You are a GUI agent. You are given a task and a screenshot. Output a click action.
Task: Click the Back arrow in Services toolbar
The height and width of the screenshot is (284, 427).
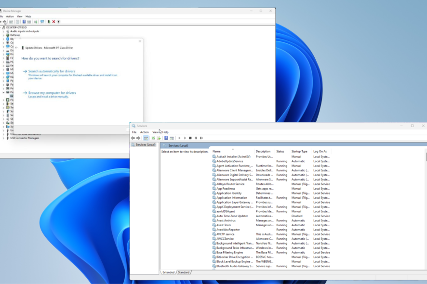click(133, 138)
